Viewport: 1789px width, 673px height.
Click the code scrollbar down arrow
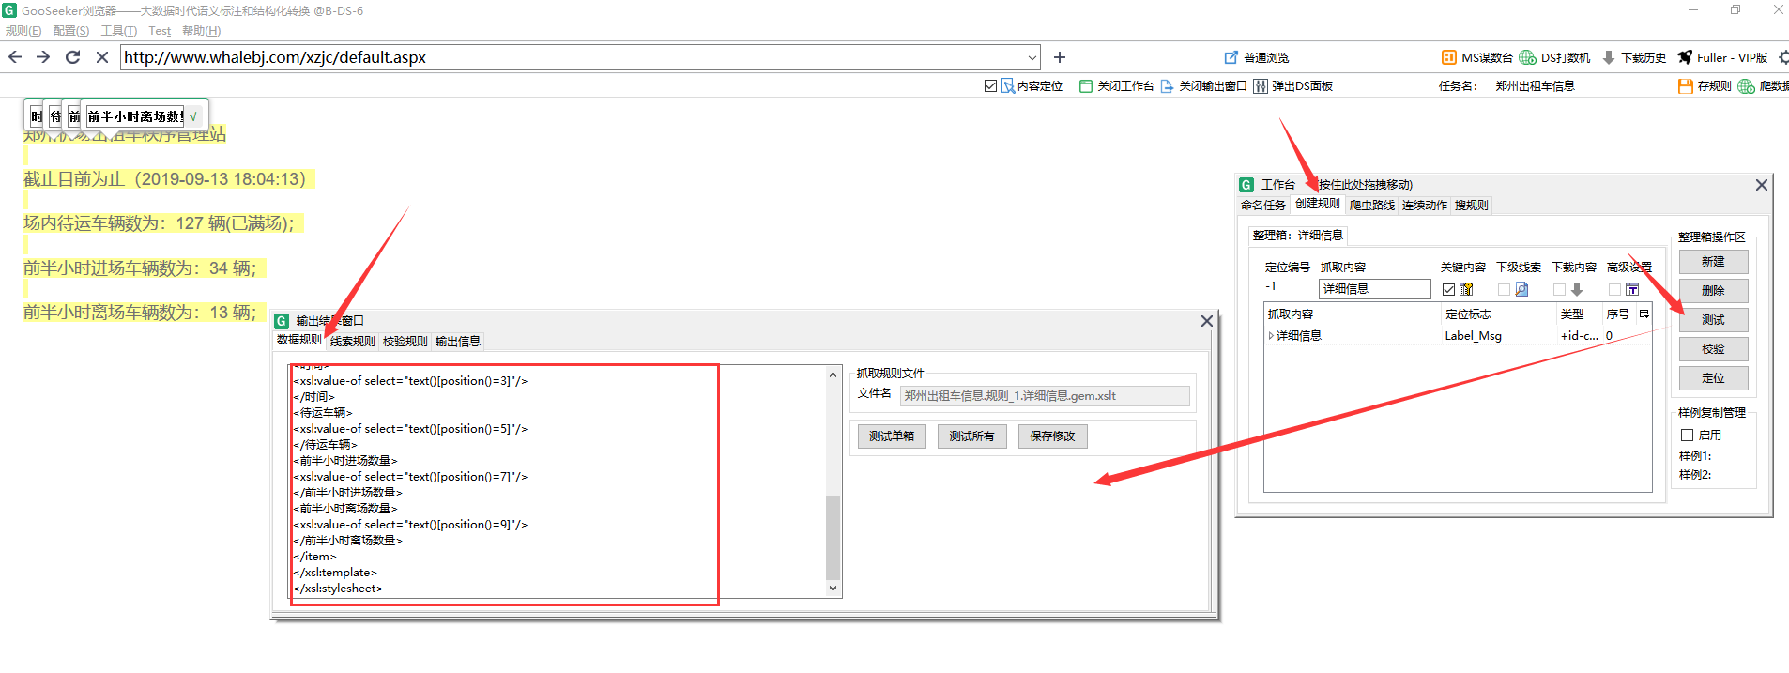(x=833, y=589)
